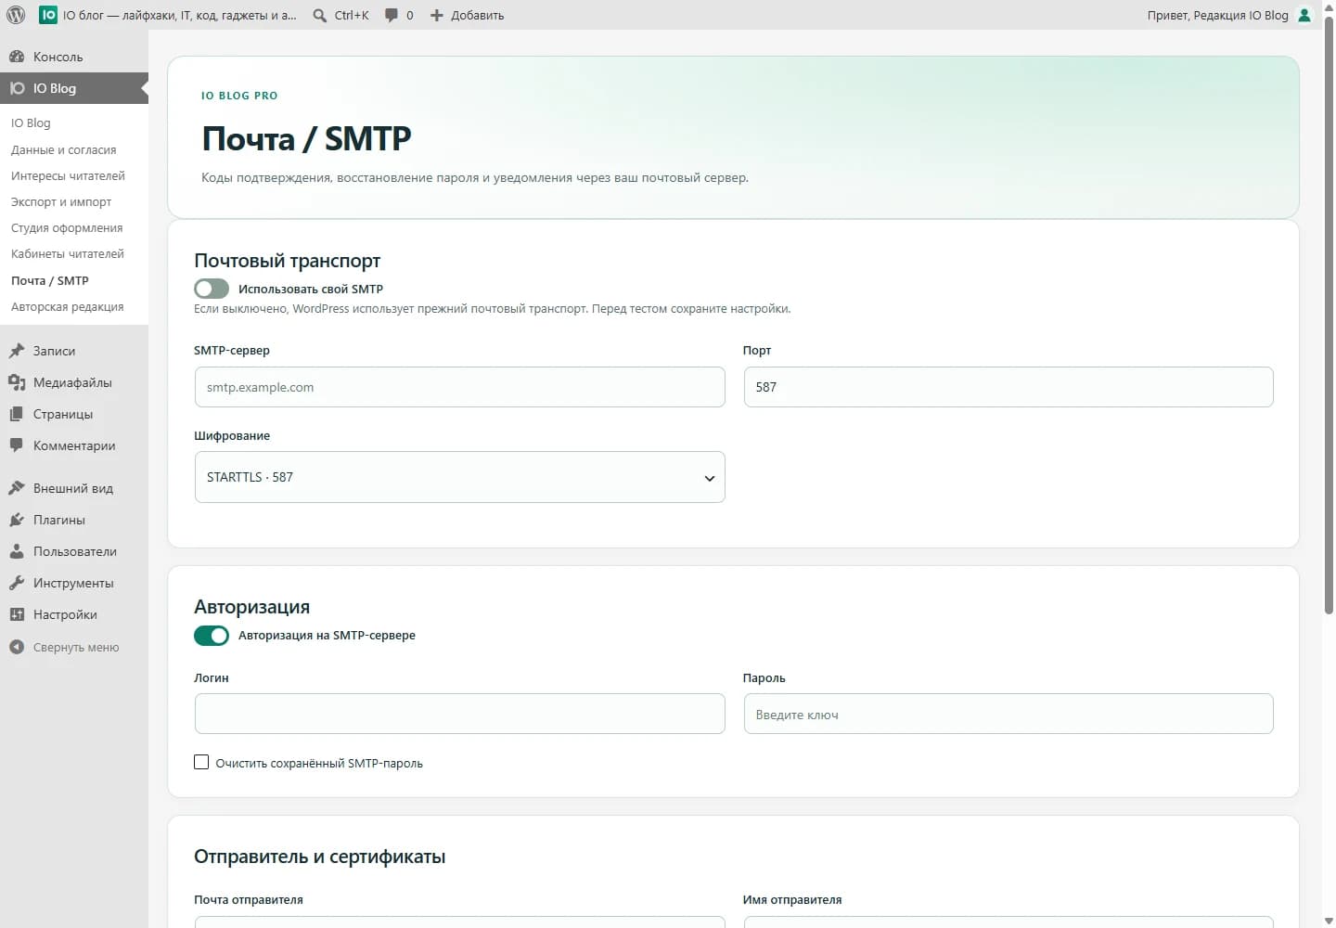
Task: Click the Пароль field with Введите ключ
Action: (1008, 714)
